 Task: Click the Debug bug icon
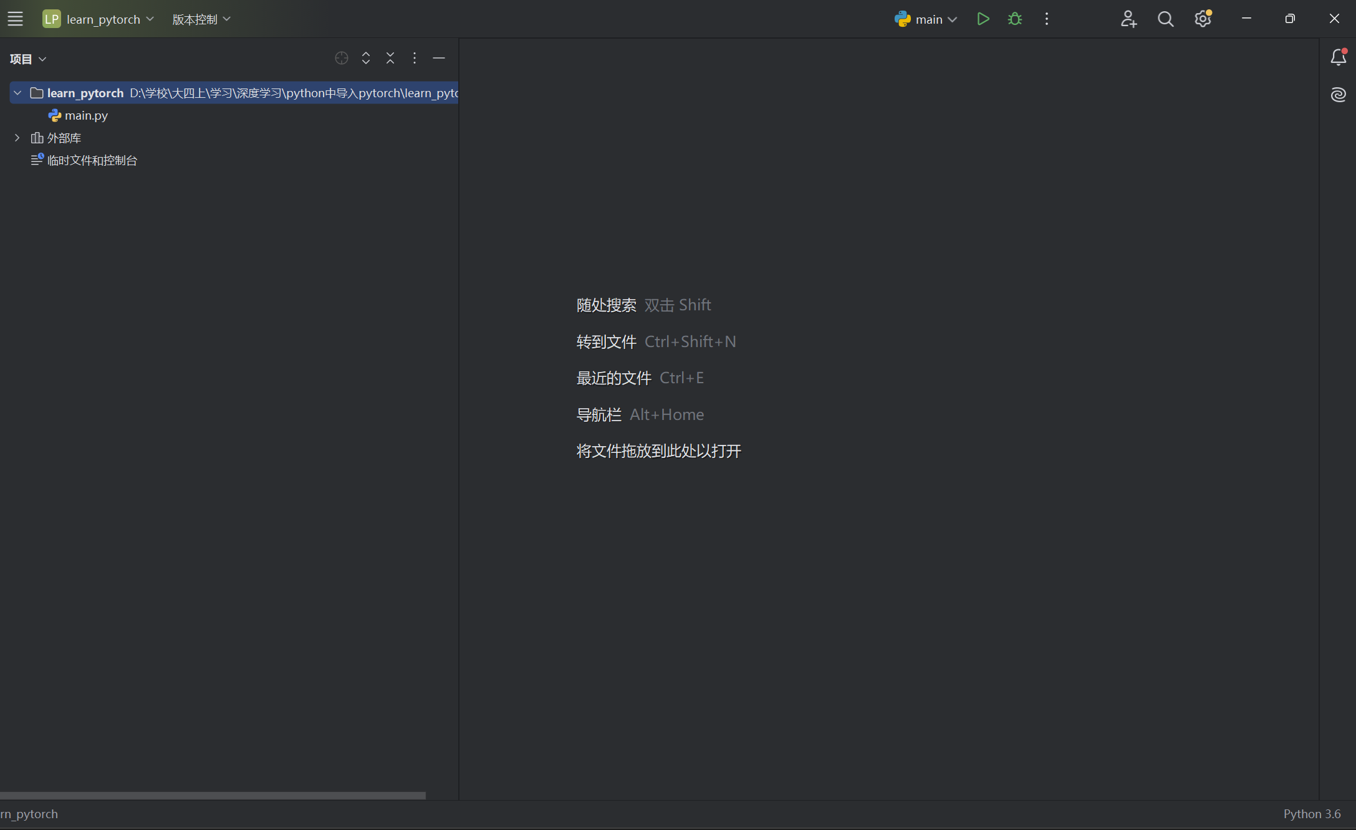(1015, 19)
